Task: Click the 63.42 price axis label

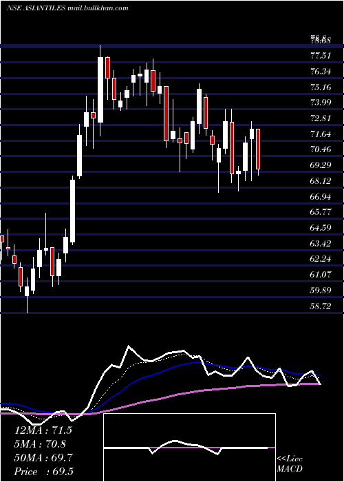Action: pyautogui.click(x=321, y=244)
